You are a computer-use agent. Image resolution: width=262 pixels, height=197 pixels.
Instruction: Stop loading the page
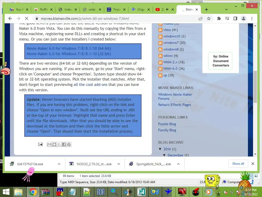(x=27, y=18)
